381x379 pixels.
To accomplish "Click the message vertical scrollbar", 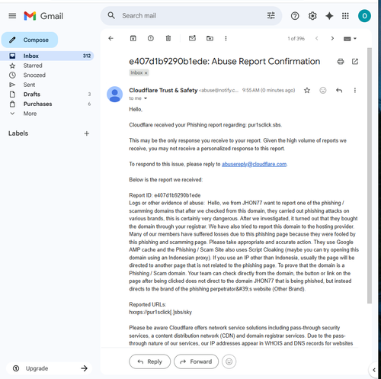I will (x=370, y=175).
